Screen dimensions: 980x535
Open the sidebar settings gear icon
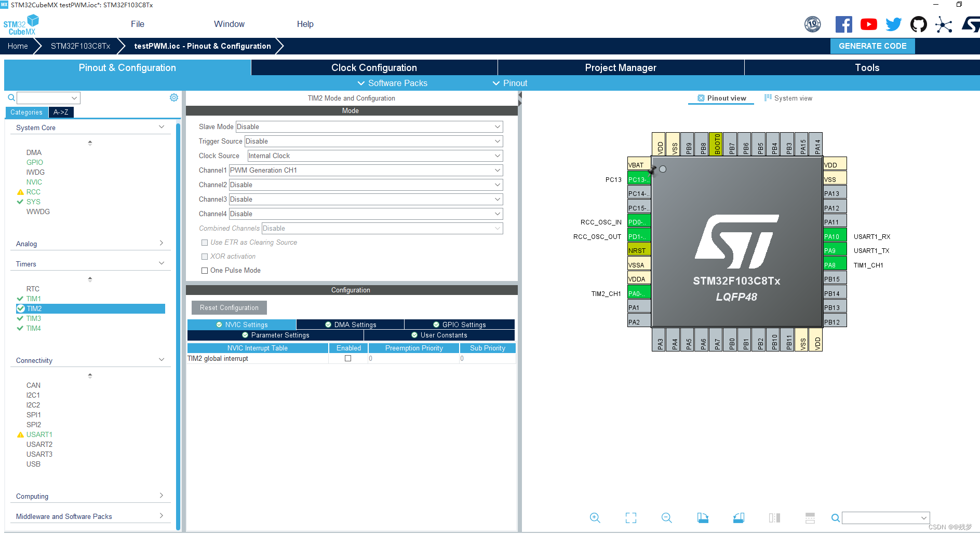coord(174,97)
